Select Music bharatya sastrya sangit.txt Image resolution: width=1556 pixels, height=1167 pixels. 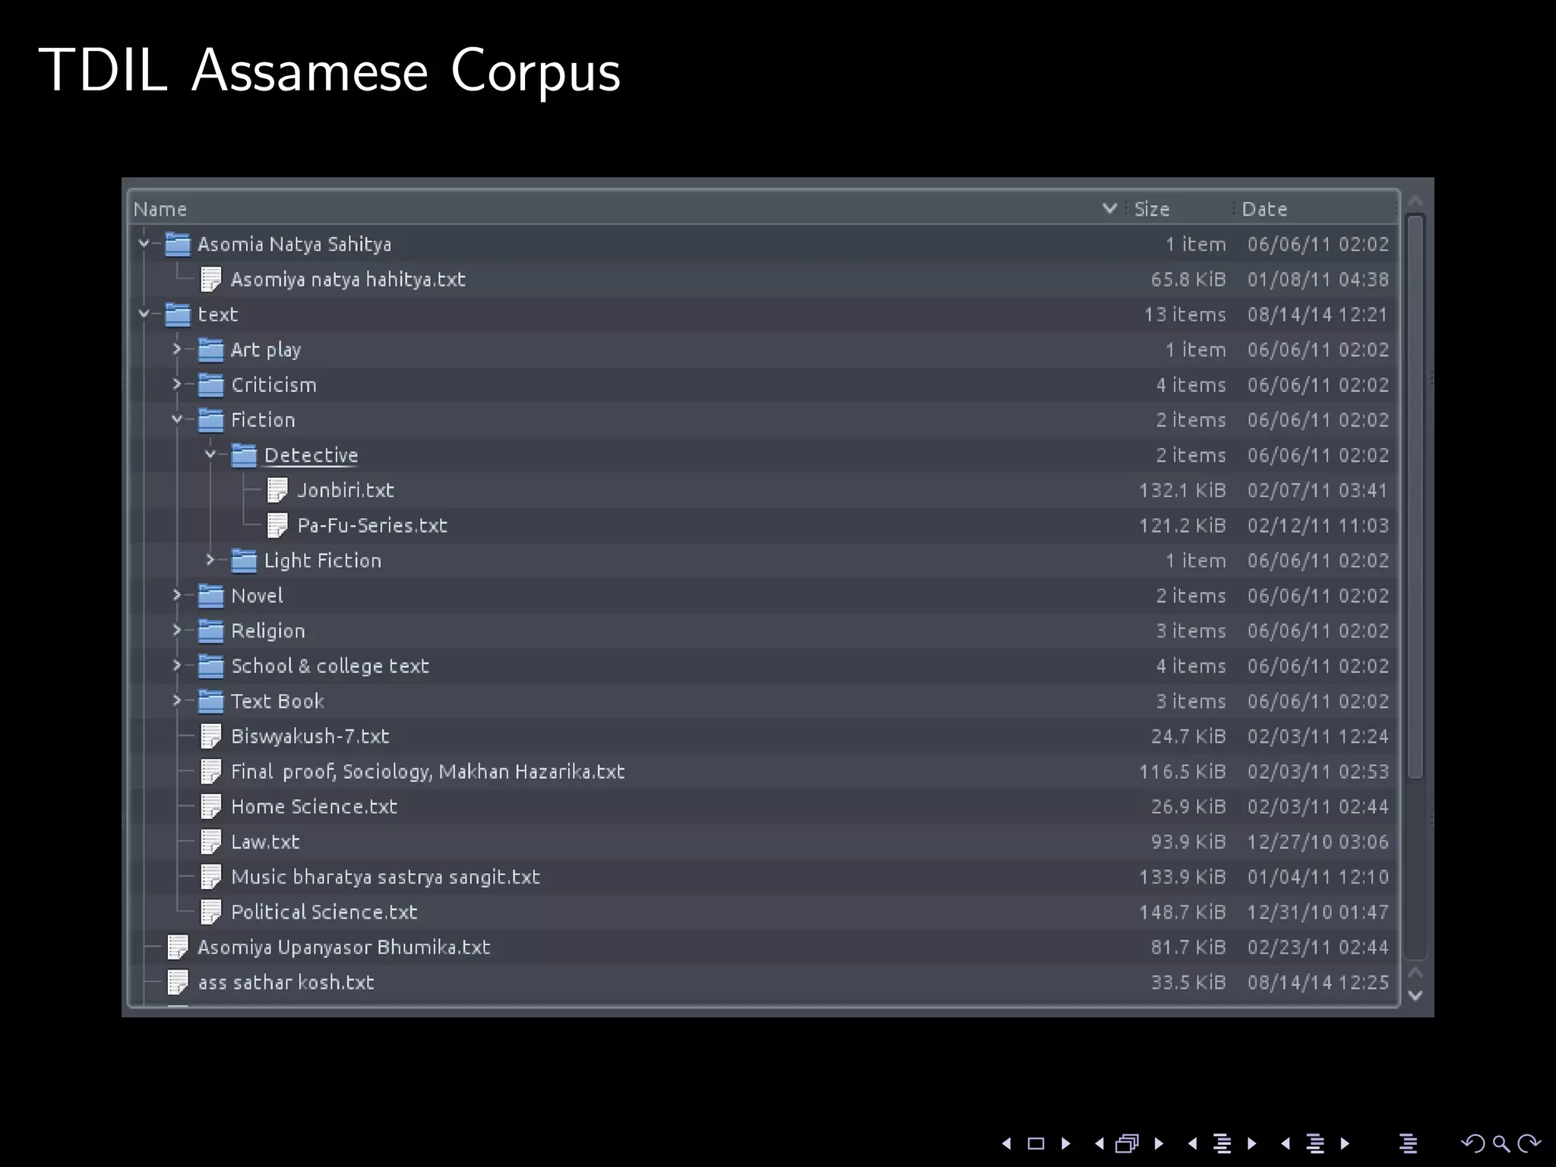tap(385, 877)
